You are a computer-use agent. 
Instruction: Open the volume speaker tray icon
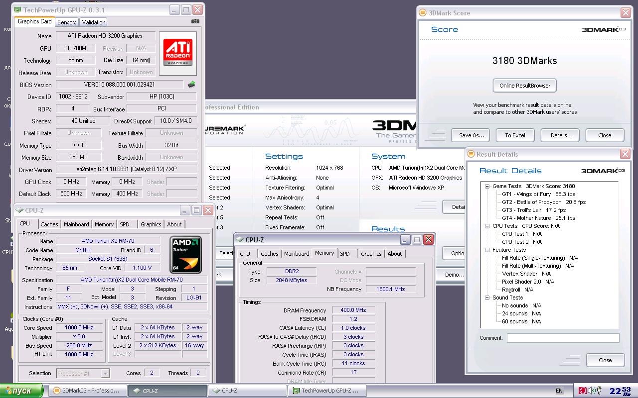pos(591,391)
